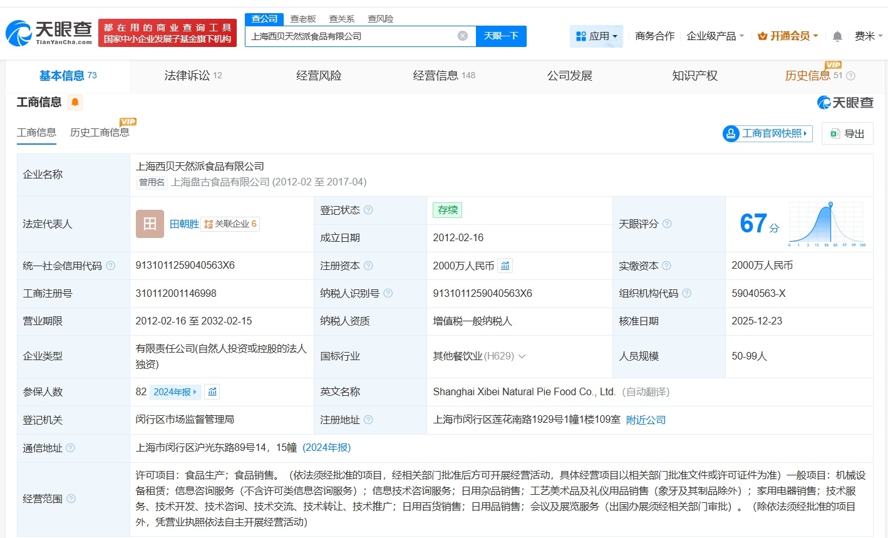888x538 pixels.
Task: Click the help icon beside 天眼评分
Action: (667, 224)
